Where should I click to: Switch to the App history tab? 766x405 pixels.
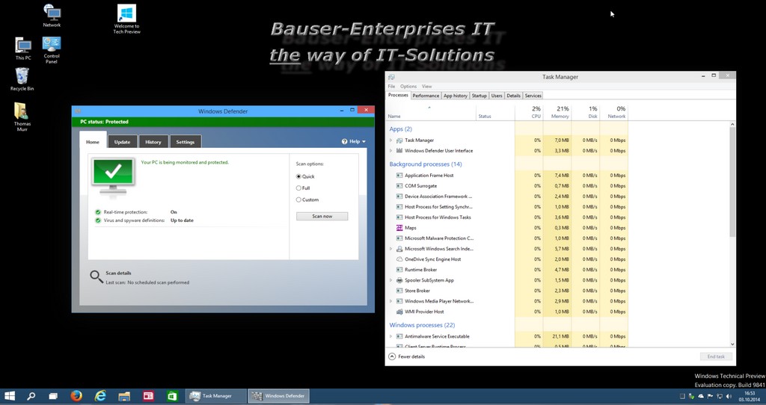click(456, 96)
